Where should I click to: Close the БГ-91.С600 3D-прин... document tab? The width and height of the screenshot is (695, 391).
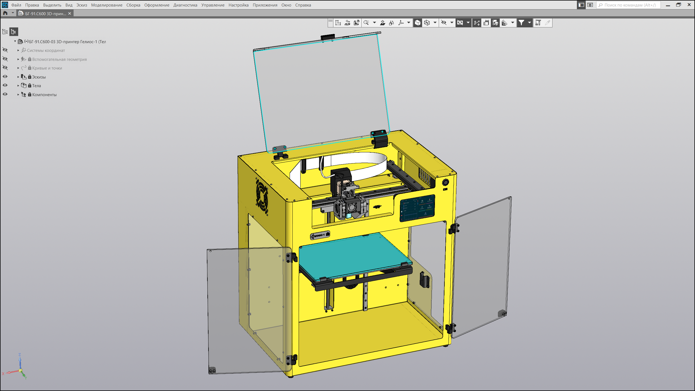click(70, 13)
